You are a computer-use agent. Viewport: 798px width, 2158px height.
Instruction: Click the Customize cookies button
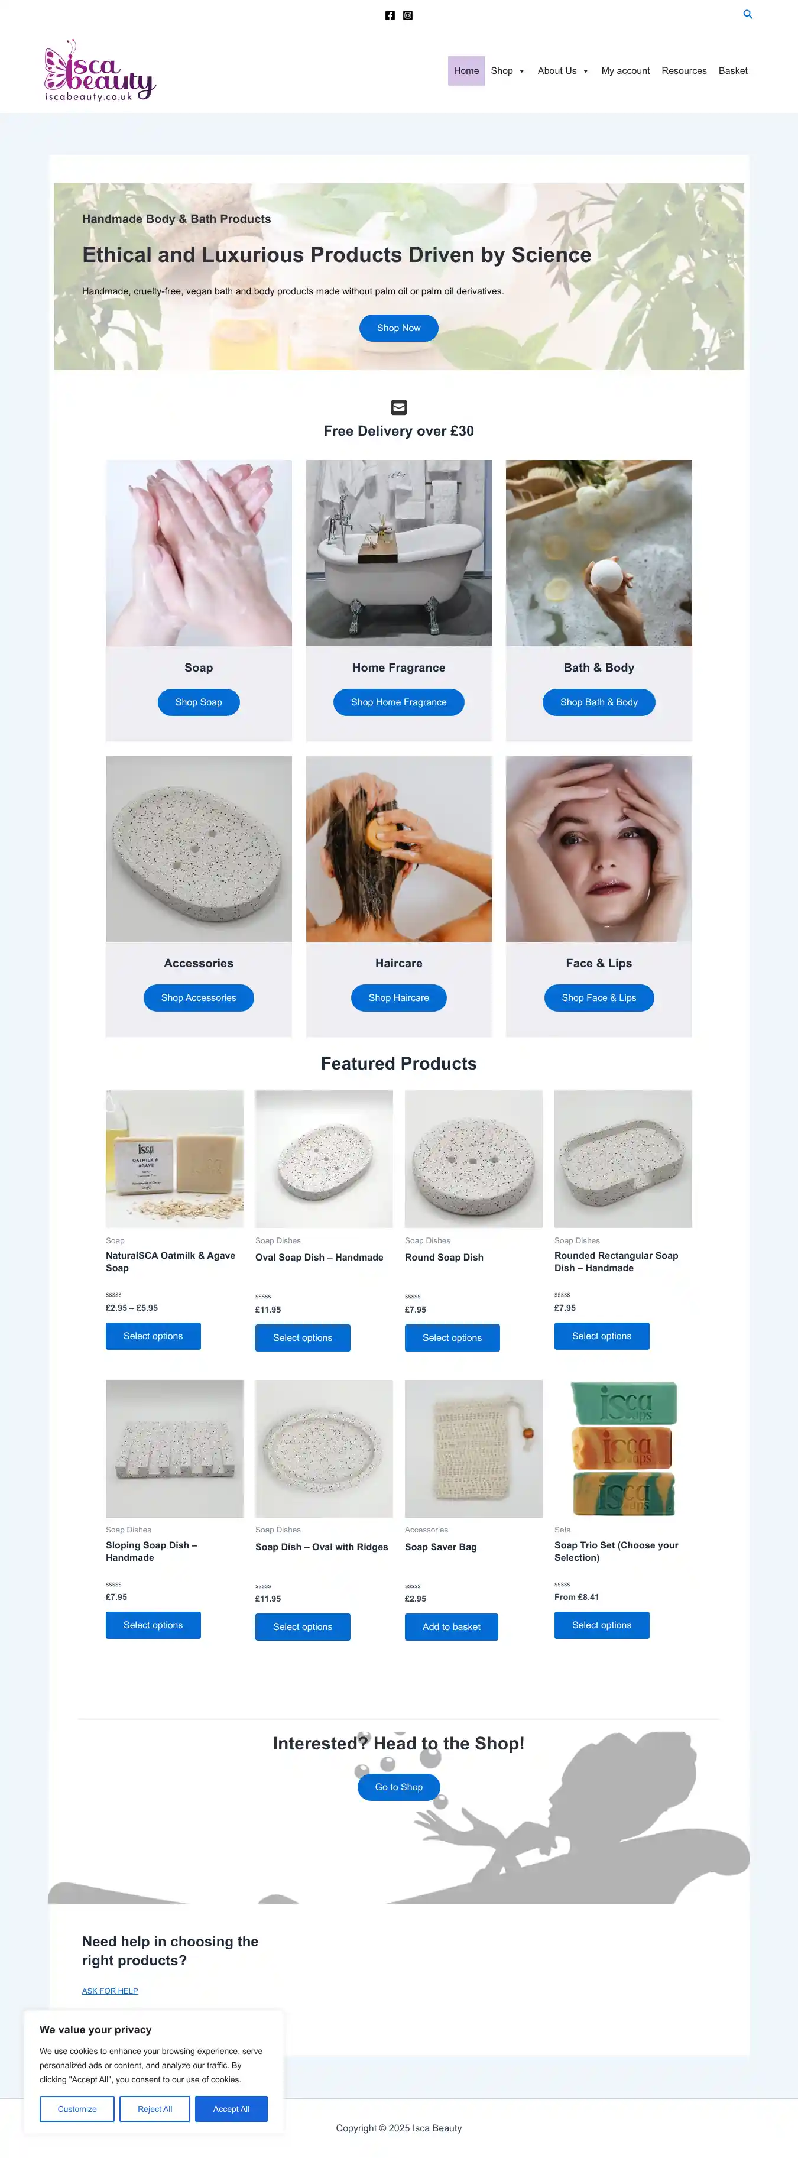tap(77, 2108)
